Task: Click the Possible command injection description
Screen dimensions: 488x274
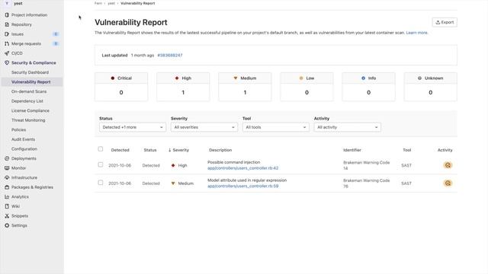Action: [x=234, y=162]
